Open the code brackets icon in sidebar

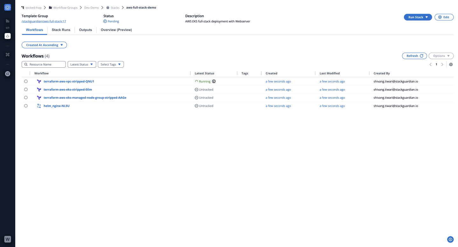[x=8, y=28]
